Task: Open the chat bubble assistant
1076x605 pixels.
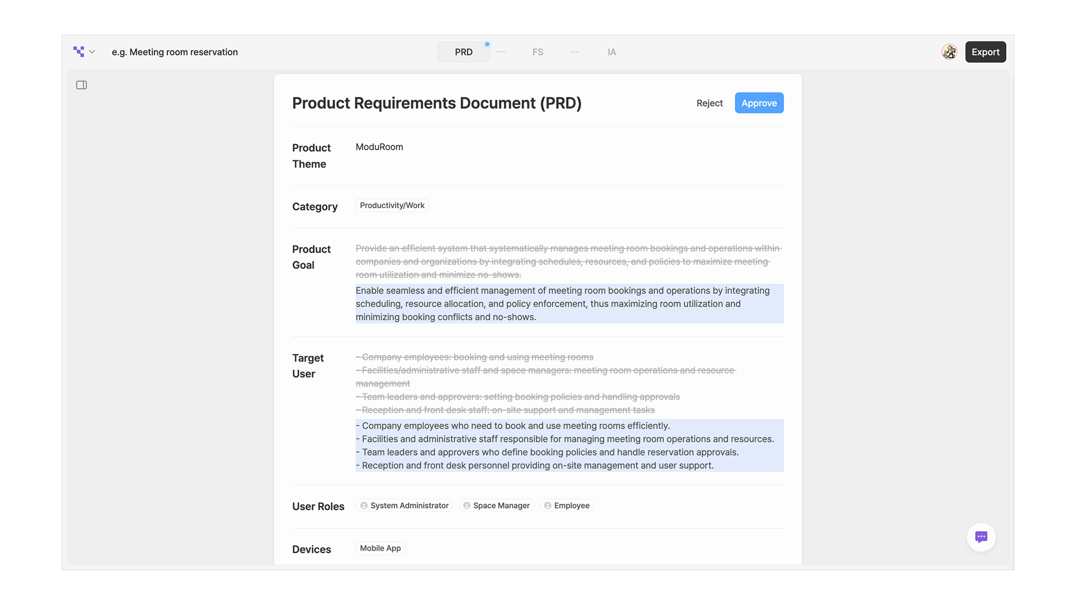Action: pos(981,537)
